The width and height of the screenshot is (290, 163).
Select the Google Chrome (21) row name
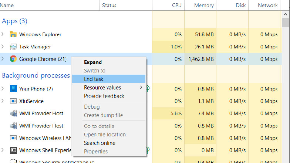point(43,59)
